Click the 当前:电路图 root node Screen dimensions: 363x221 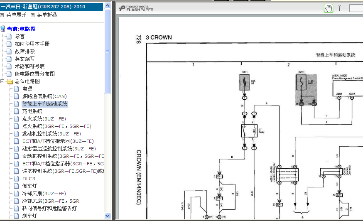(21, 29)
